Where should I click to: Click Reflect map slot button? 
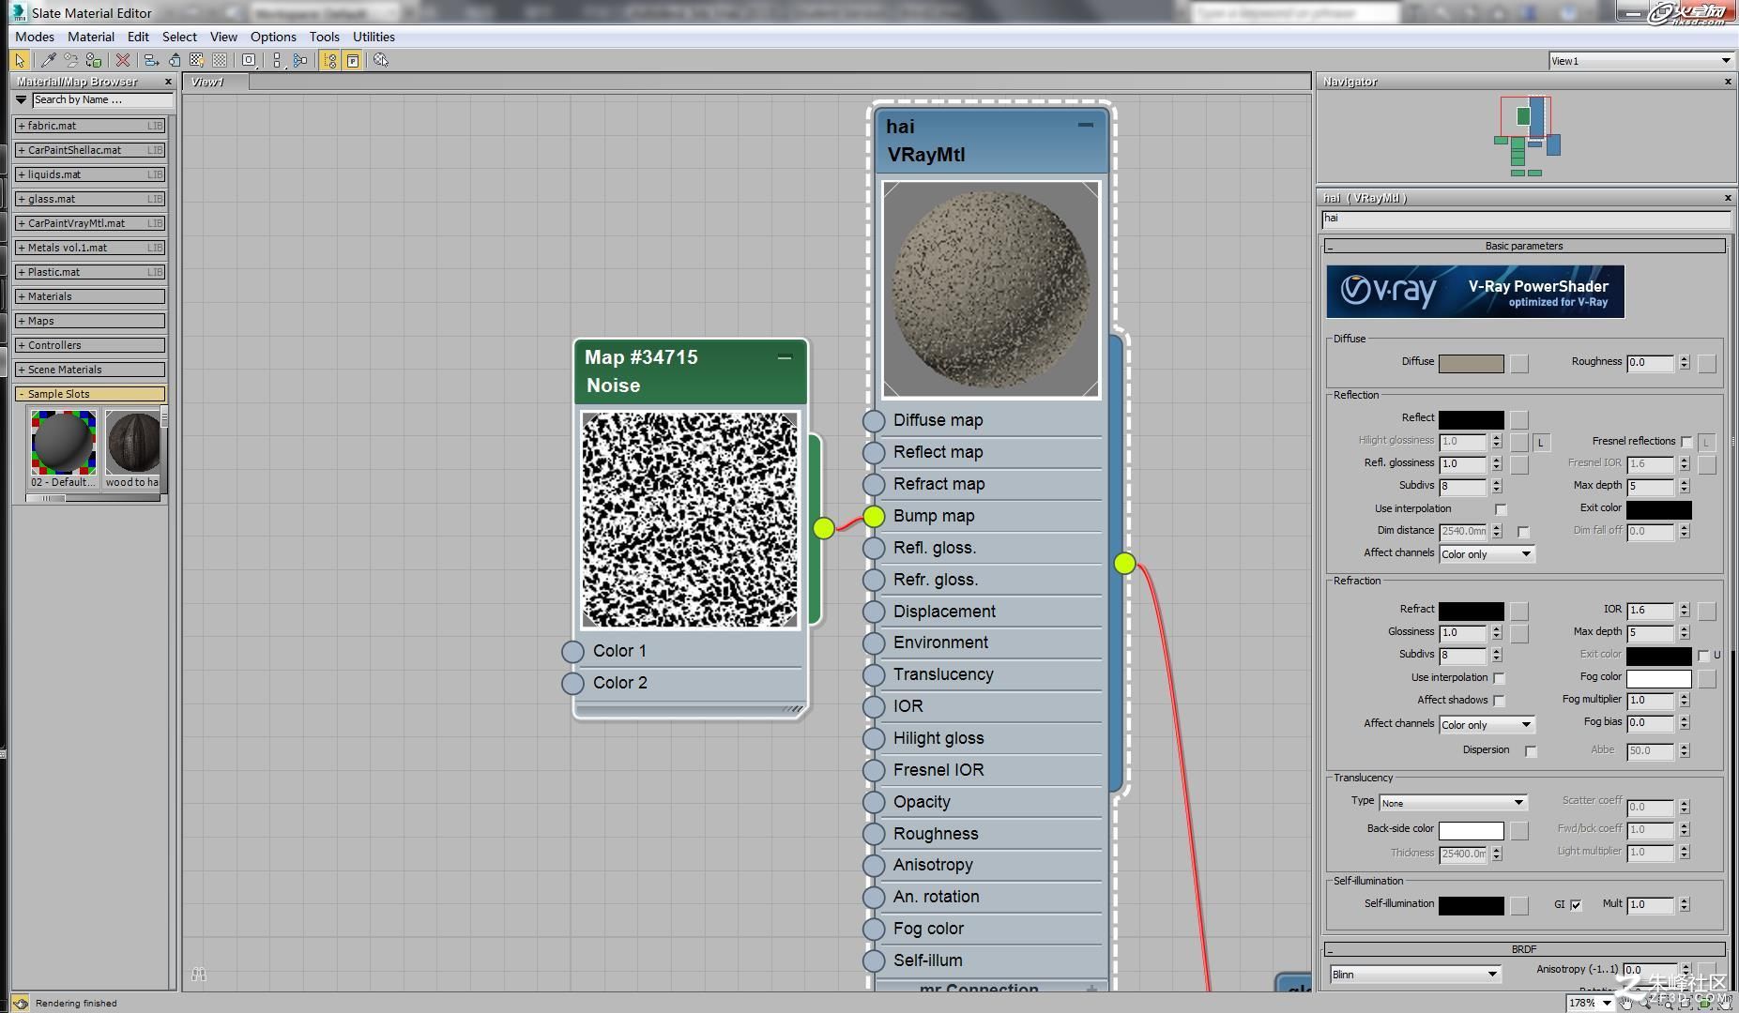1519,419
